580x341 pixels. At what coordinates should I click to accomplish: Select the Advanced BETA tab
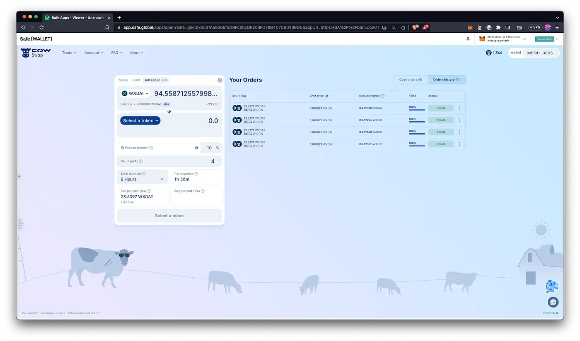tap(156, 80)
